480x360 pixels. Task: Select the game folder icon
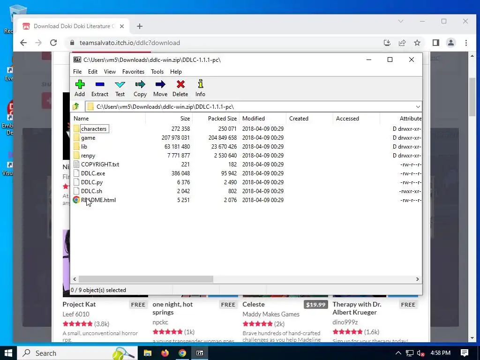(76, 138)
